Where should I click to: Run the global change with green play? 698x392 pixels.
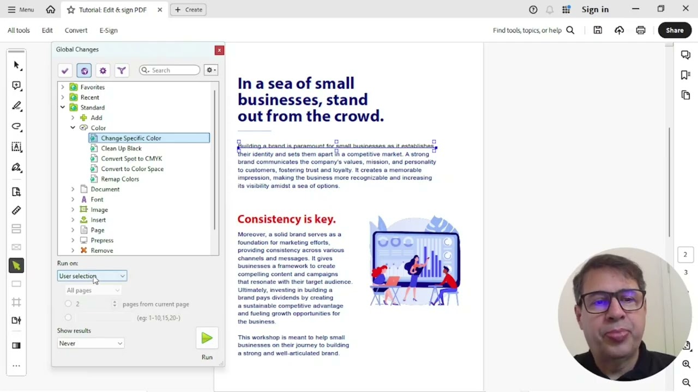(x=207, y=338)
